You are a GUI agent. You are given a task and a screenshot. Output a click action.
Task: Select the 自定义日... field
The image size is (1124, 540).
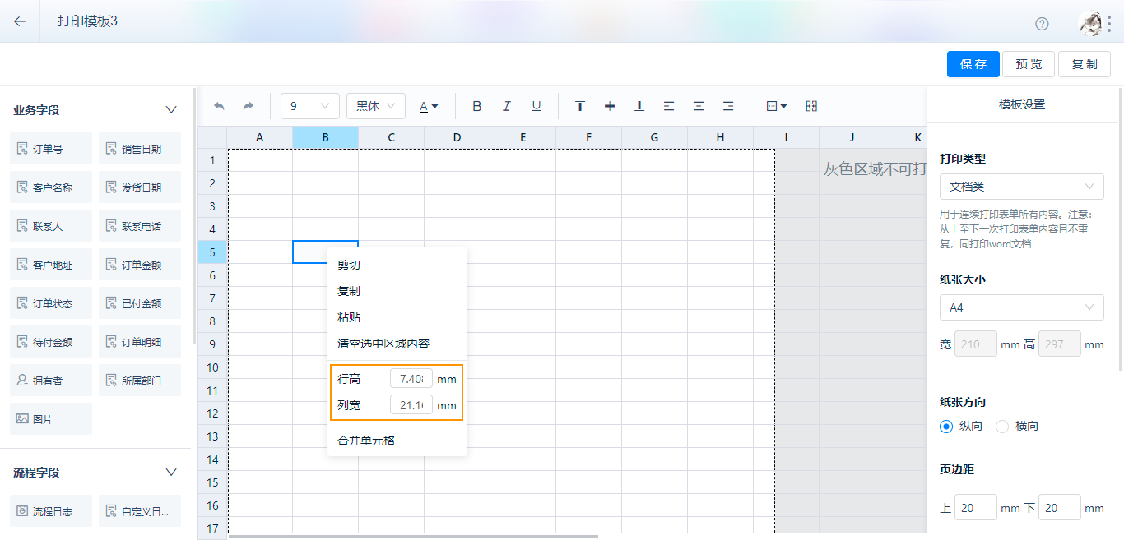coord(140,511)
